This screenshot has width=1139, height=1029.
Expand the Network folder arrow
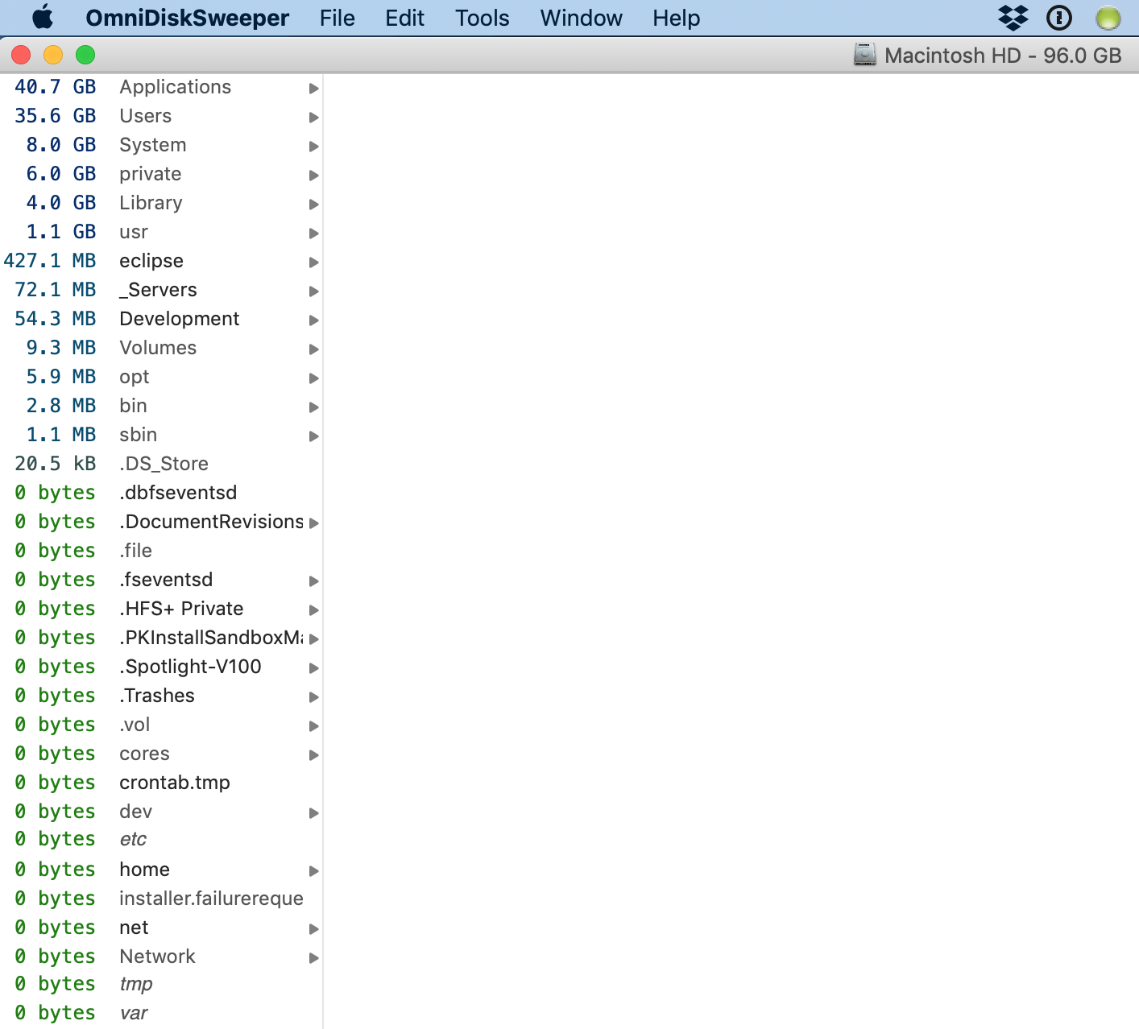coord(314,957)
